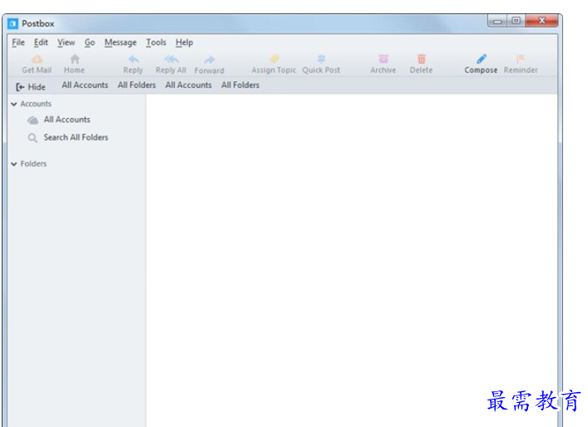Select second All Folders tab in bar

point(240,85)
